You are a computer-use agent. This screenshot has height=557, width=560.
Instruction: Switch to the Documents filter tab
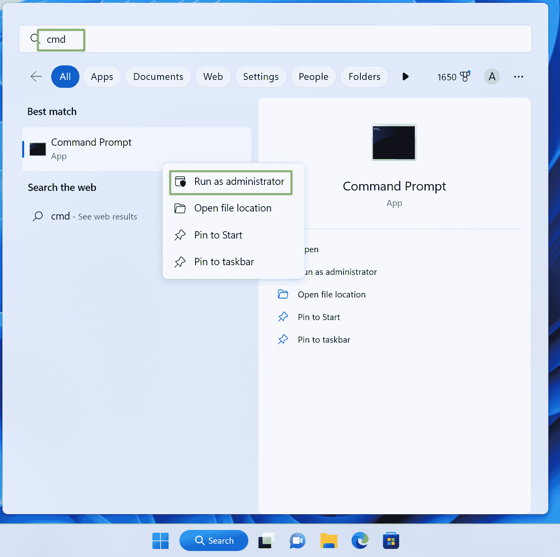[x=158, y=77]
